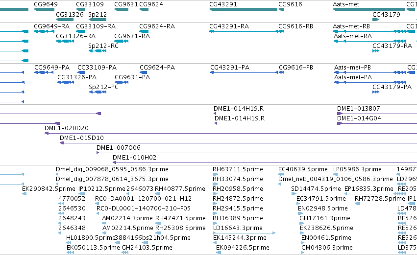Screen dimensions: 417x255
Task: Click the DME1-007O06 clone label
Action: pos(119,148)
